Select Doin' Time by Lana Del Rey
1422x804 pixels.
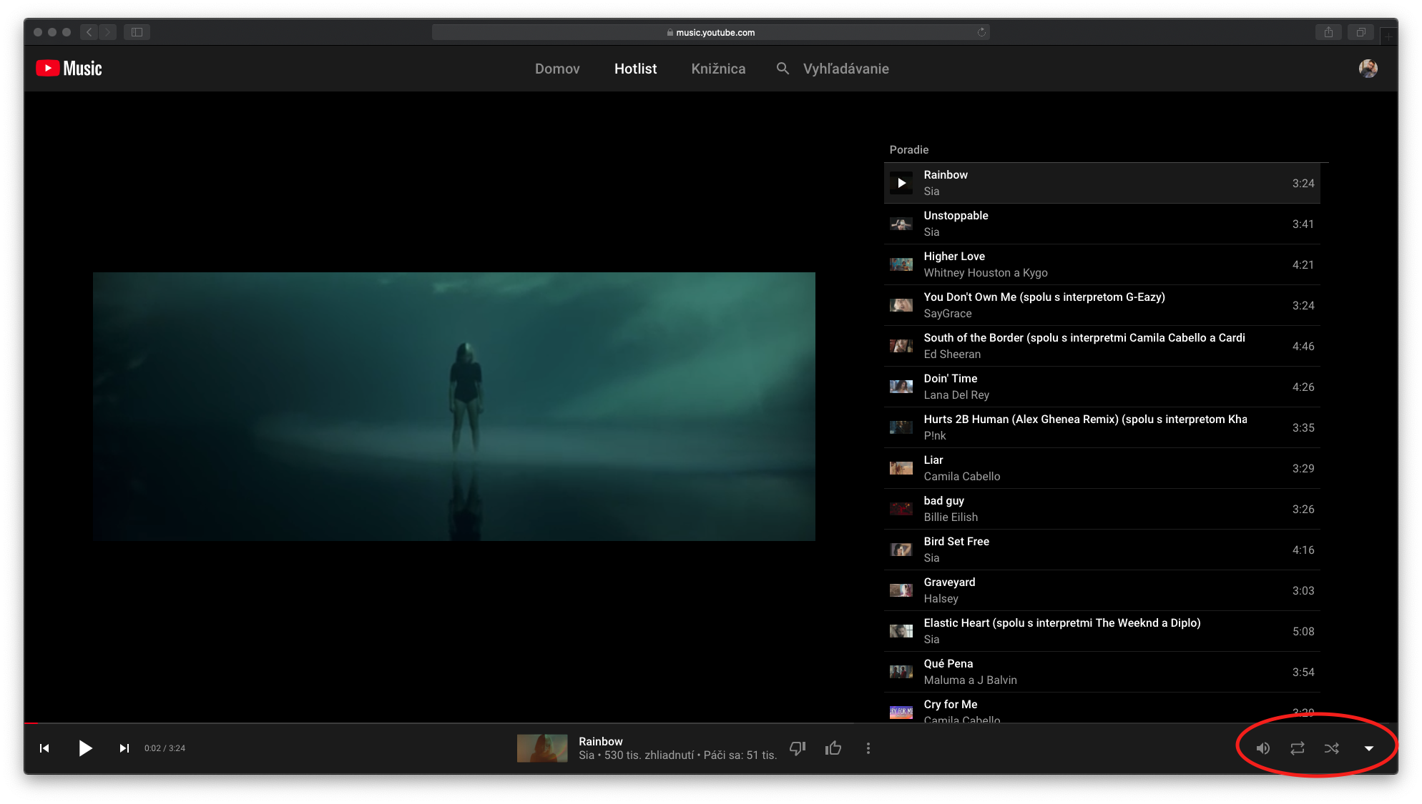coord(1102,387)
